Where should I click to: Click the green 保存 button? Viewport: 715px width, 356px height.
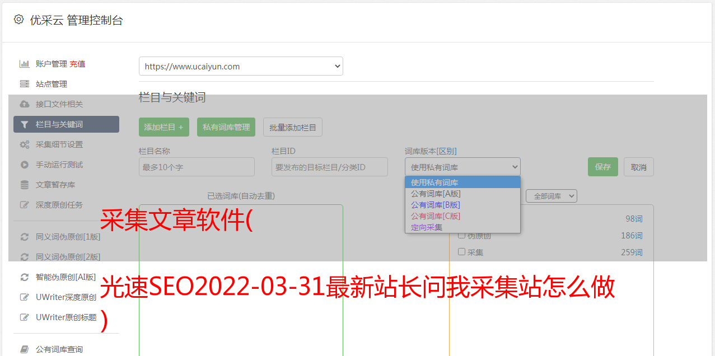603,167
